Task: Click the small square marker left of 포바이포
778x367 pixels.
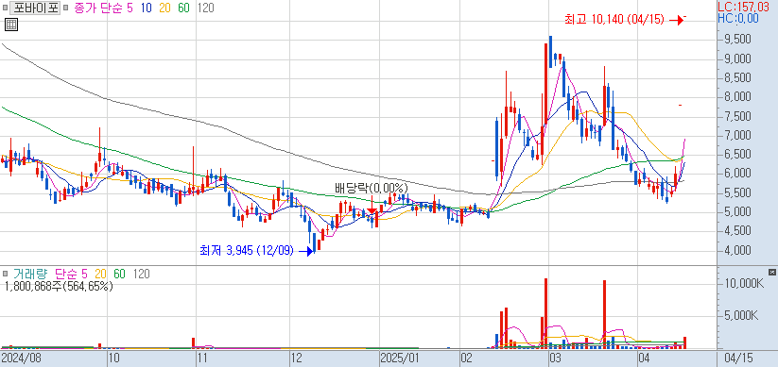Action: pos(5,8)
